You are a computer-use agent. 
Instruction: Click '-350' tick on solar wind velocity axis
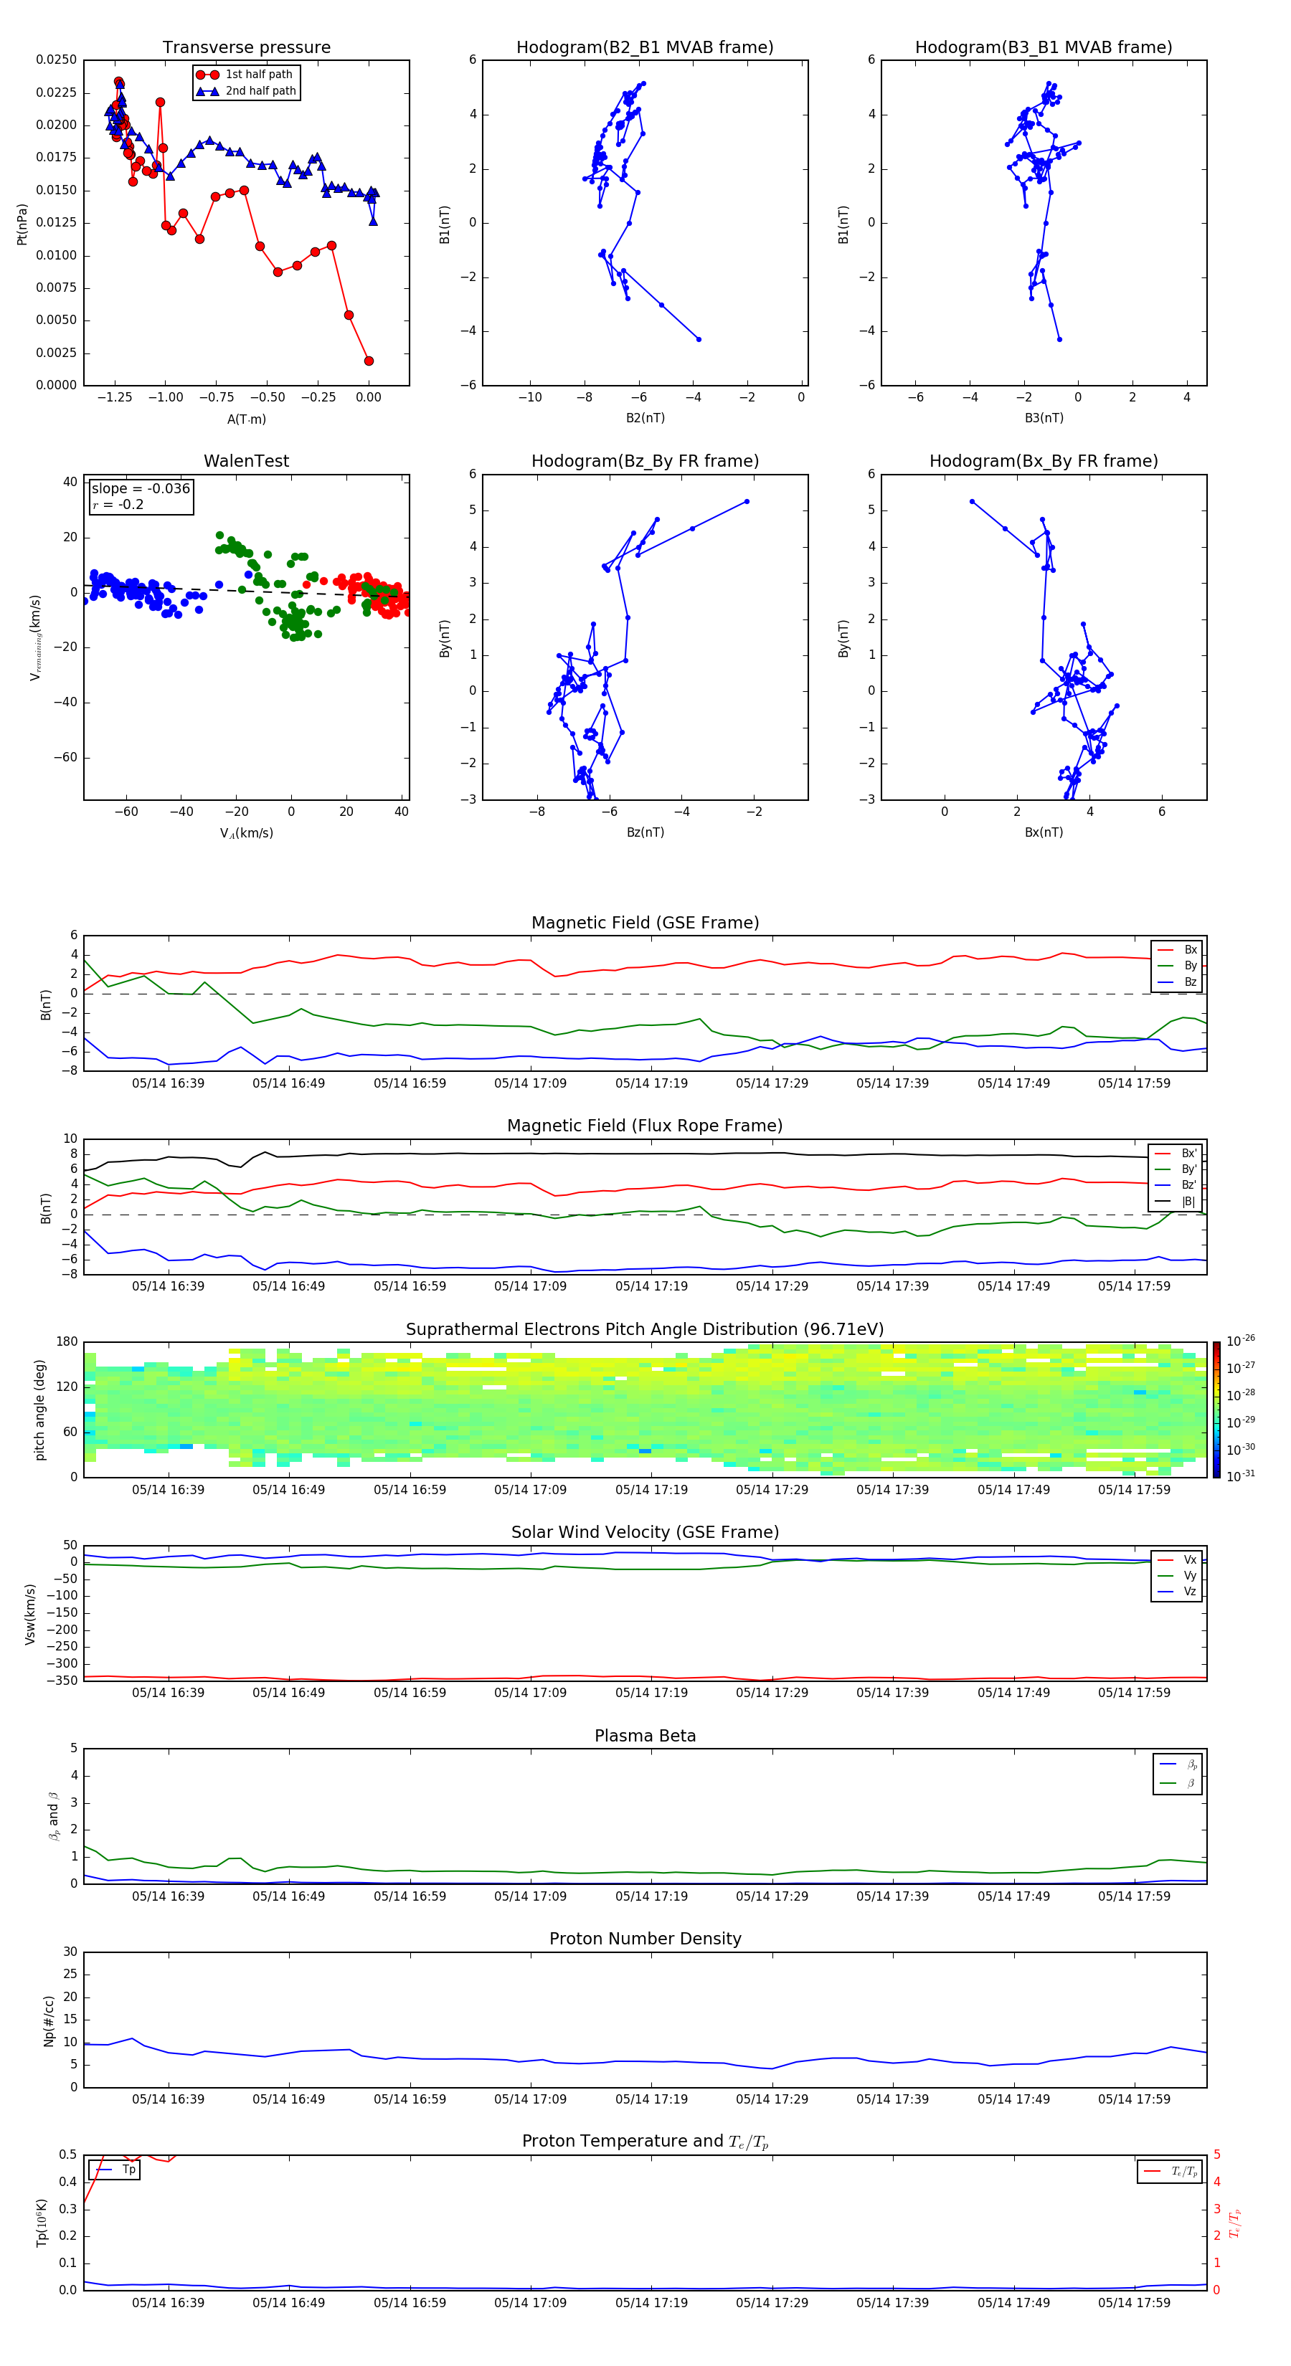(x=61, y=1681)
